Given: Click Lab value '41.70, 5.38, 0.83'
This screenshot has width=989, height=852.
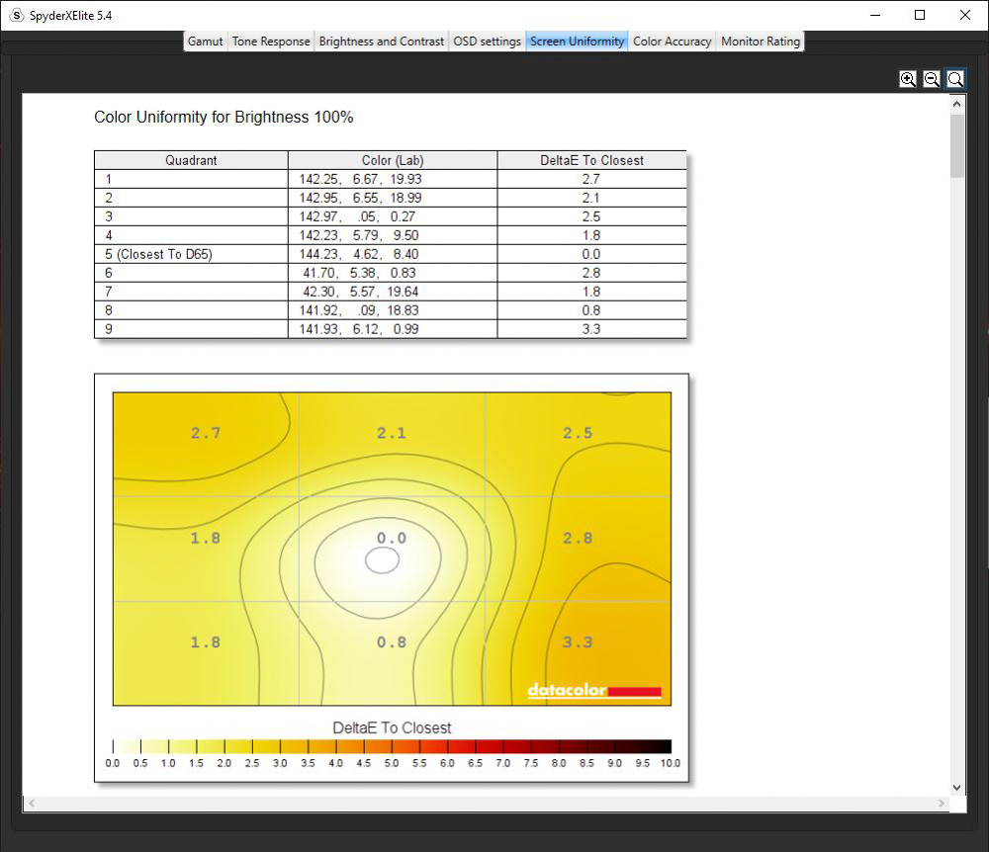Looking at the screenshot, I should coord(359,273).
